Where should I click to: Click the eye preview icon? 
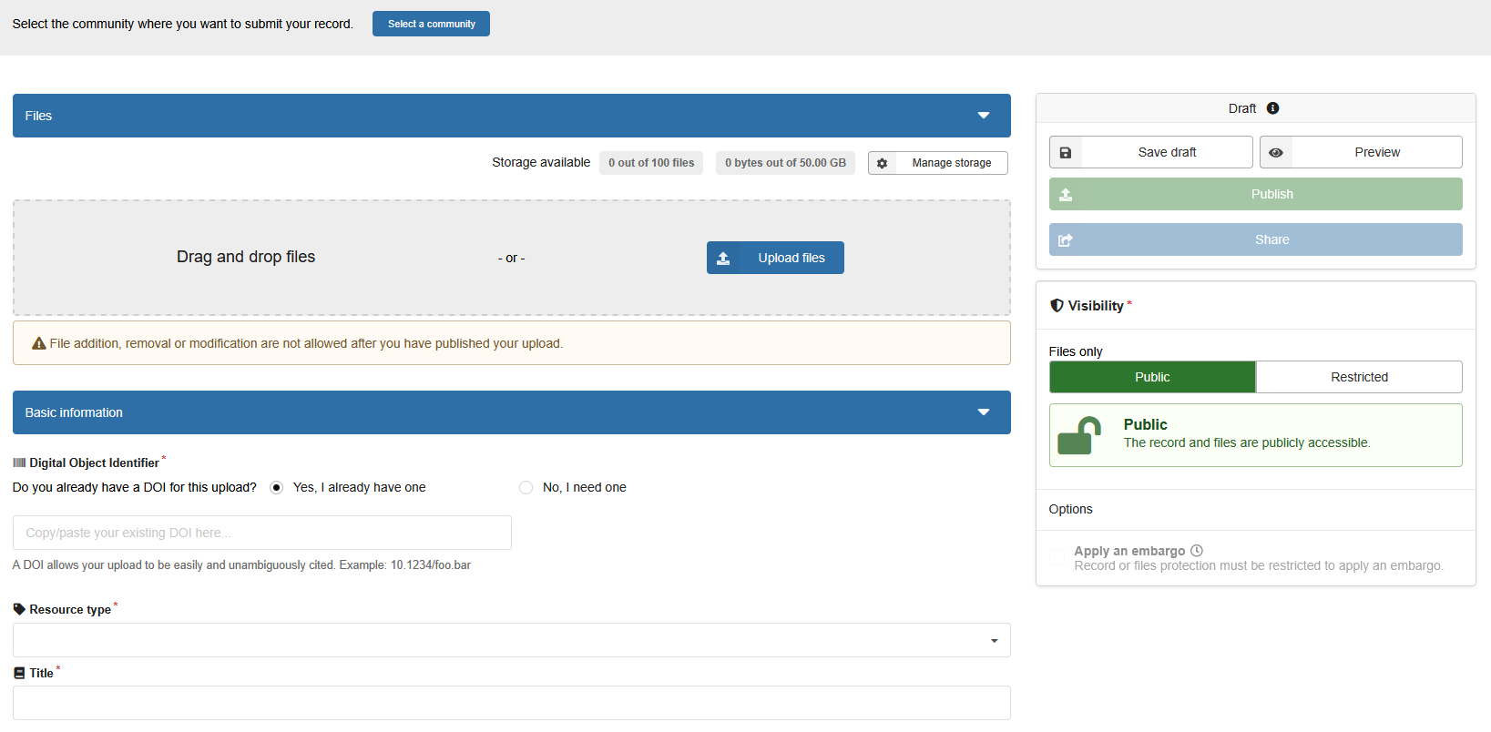click(x=1275, y=153)
